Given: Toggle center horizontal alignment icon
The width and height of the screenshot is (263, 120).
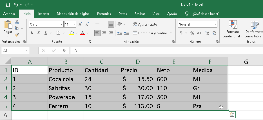Looking at the screenshot, I should 104,33.
